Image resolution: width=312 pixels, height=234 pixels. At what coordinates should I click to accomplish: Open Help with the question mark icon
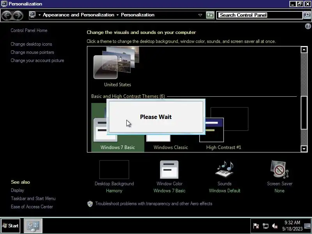pyautogui.click(x=308, y=26)
